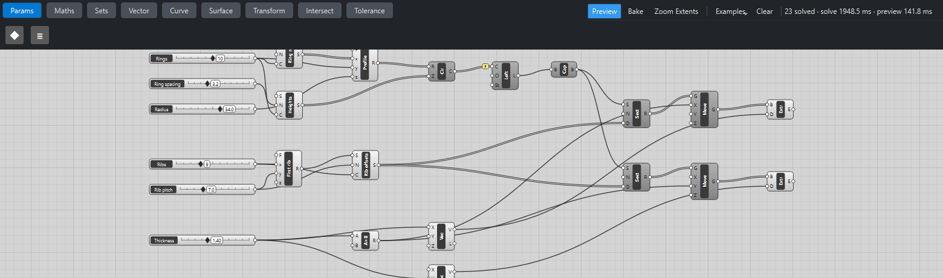The height and width of the screenshot is (278, 943).
Task: Click the S output port on Rib offsets
Action: coord(379,165)
